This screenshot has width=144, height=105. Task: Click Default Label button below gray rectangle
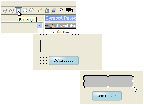(x=107, y=96)
